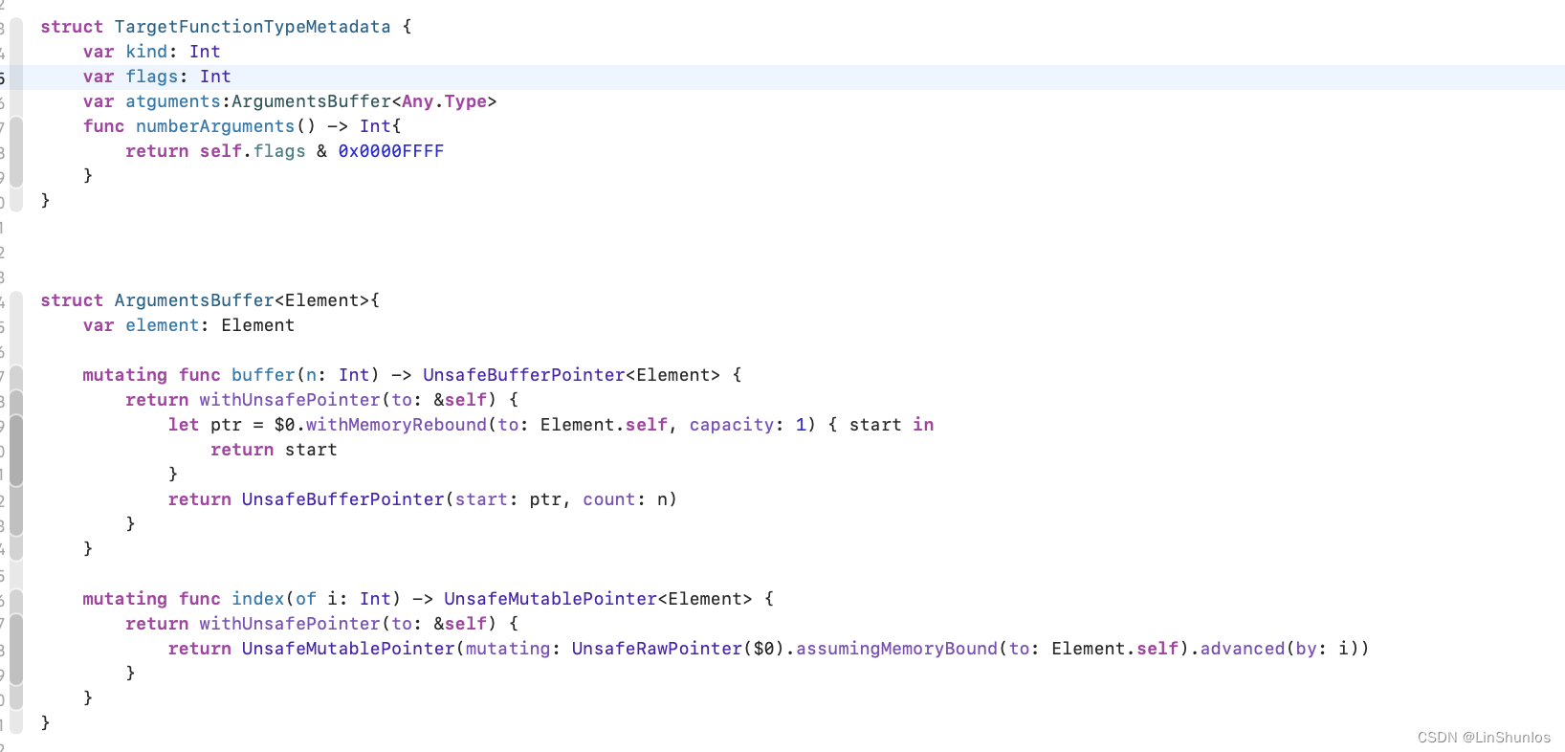The width and height of the screenshot is (1565, 752).
Task: Click 'ArgumentsBuffer' in the second struct declaration
Action: click(194, 300)
